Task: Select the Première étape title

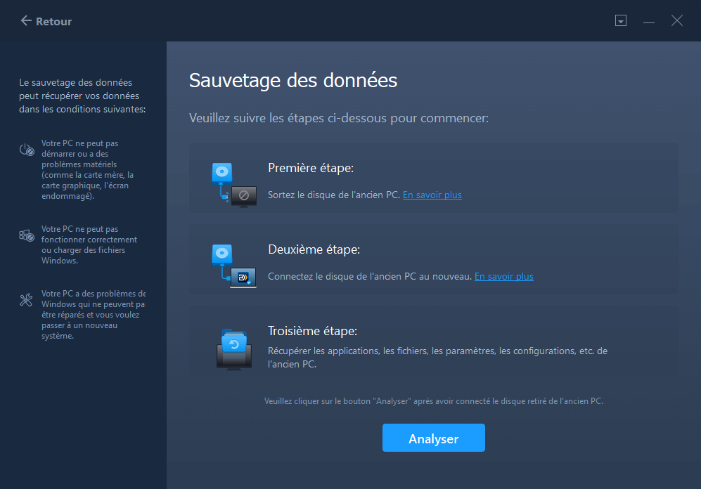Action: [x=310, y=169]
